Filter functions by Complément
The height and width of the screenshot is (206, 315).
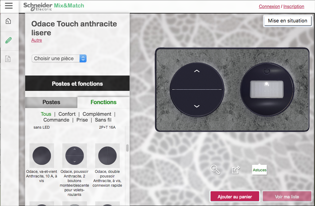pyautogui.click(x=97, y=114)
